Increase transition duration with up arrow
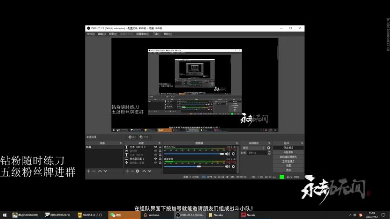 pos(269,152)
